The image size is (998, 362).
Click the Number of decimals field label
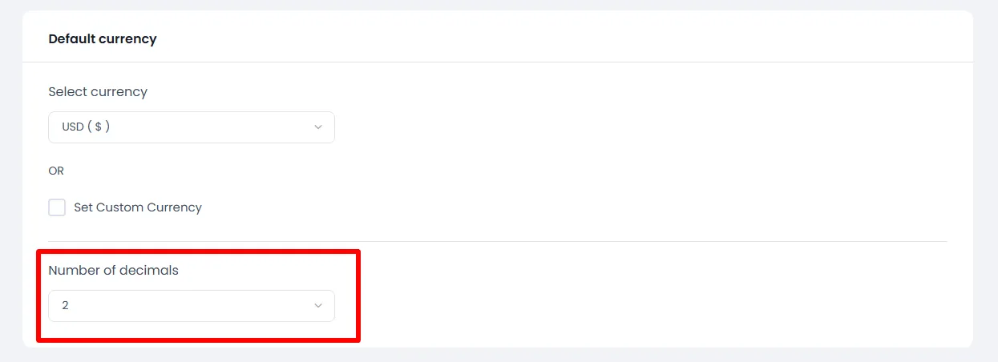[113, 271]
